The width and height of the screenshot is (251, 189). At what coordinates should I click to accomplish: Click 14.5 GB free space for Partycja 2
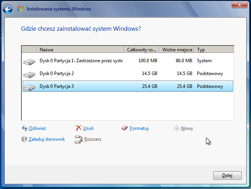point(185,73)
